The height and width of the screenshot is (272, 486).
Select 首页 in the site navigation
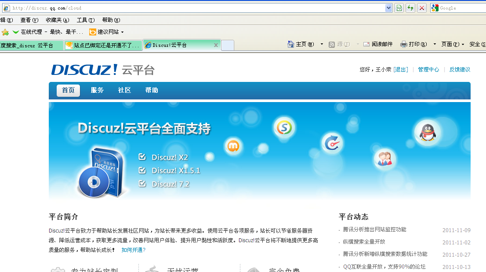click(68, 90)
